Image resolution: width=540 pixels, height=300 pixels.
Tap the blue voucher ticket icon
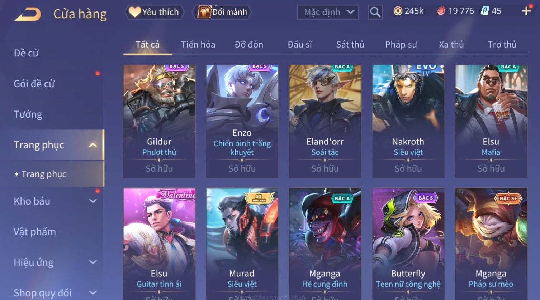(485, 11)
